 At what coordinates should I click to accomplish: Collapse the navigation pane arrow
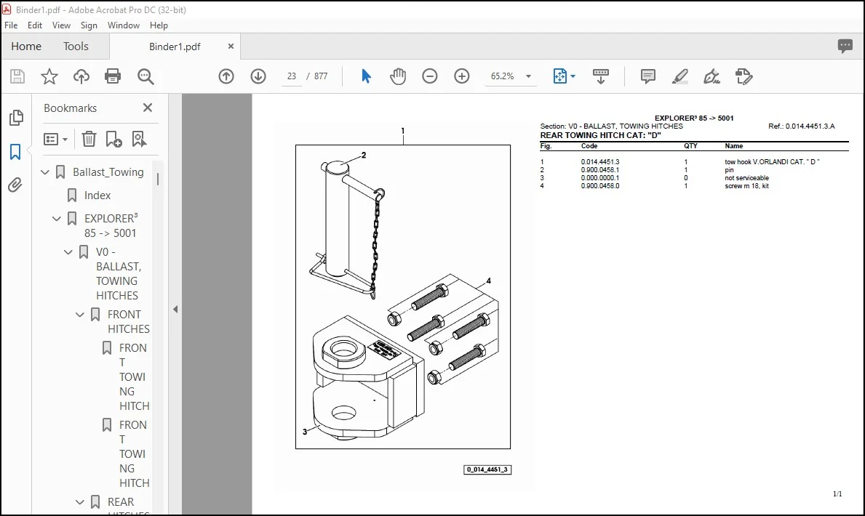click(x=175, y=310)
